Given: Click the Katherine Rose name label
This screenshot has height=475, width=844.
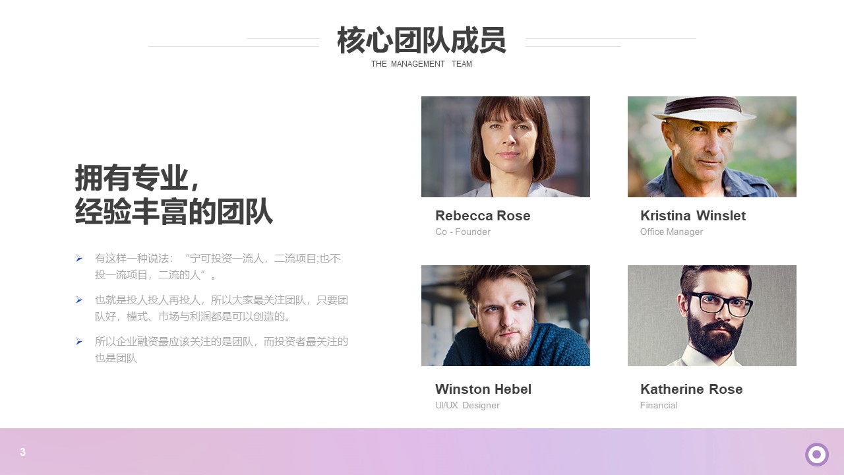Looking at the screenshot, I should [692, 389].
